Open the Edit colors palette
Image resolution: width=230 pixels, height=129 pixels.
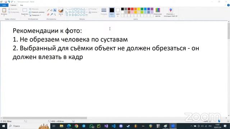point(158,12)
